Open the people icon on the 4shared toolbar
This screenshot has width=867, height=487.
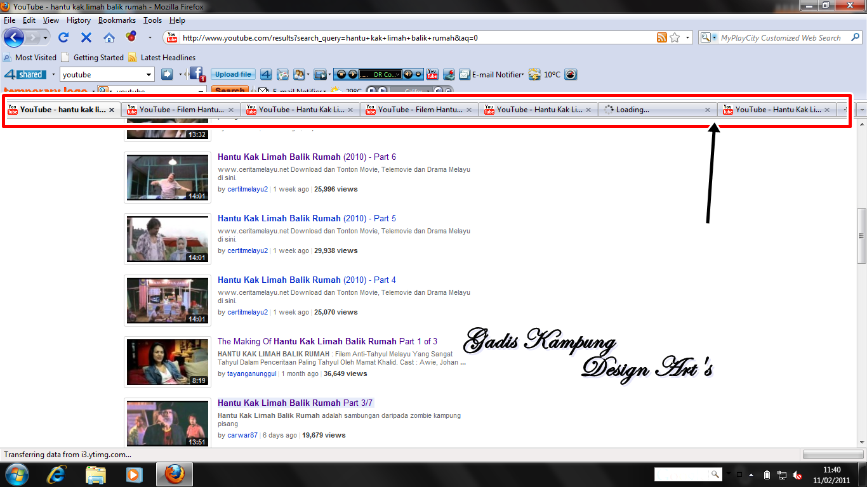click(x=299, y=74)
